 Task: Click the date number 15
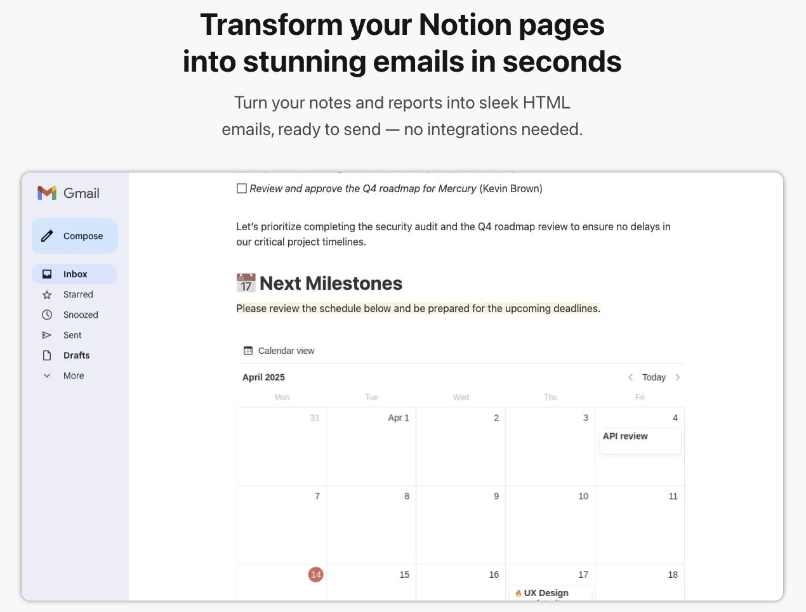pyautogui.click(x=404, y=575)
